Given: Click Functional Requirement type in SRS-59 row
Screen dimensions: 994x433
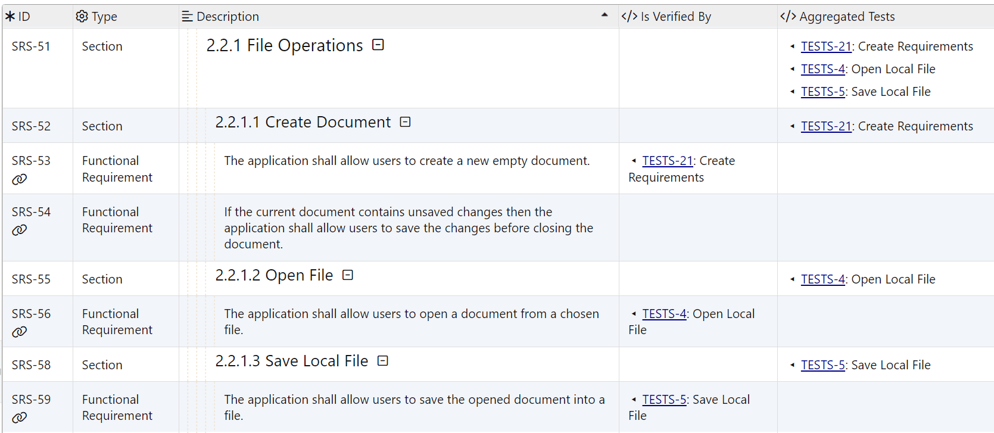Looking at the screenshot, I should (x=117, y=407).
